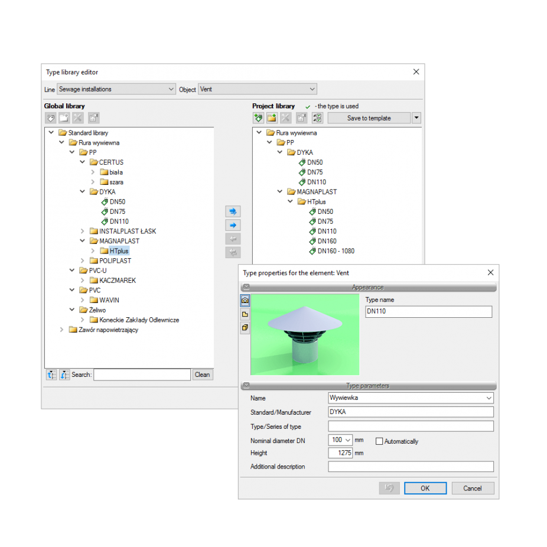Select DN50 under DYKA in Global library
The image size is (547, 547).
coord(117,202)
